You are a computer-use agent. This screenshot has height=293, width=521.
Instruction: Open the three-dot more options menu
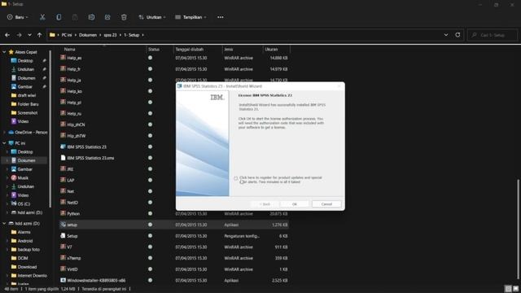pyautogui.click(x=221, y=17)
